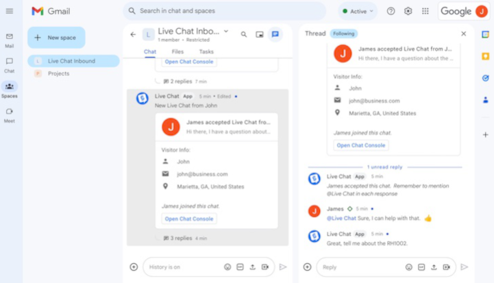Click the back arrow beside space name

tap(133, 34)
